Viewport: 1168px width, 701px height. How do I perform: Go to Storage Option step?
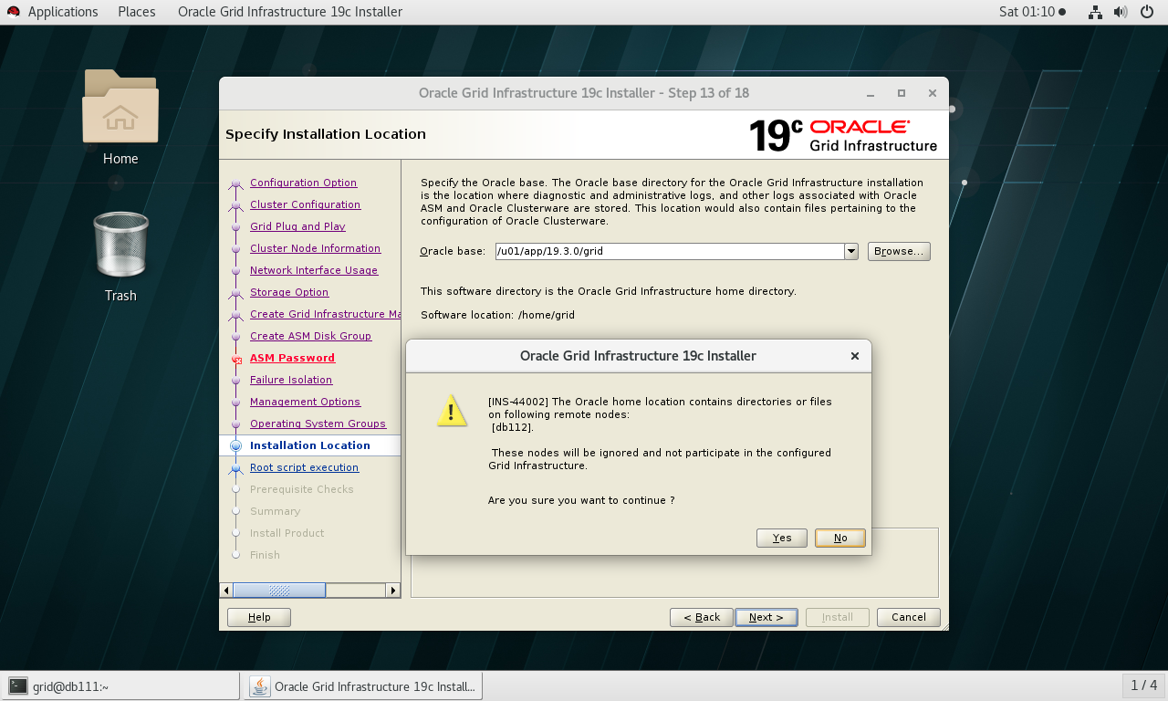289,292
